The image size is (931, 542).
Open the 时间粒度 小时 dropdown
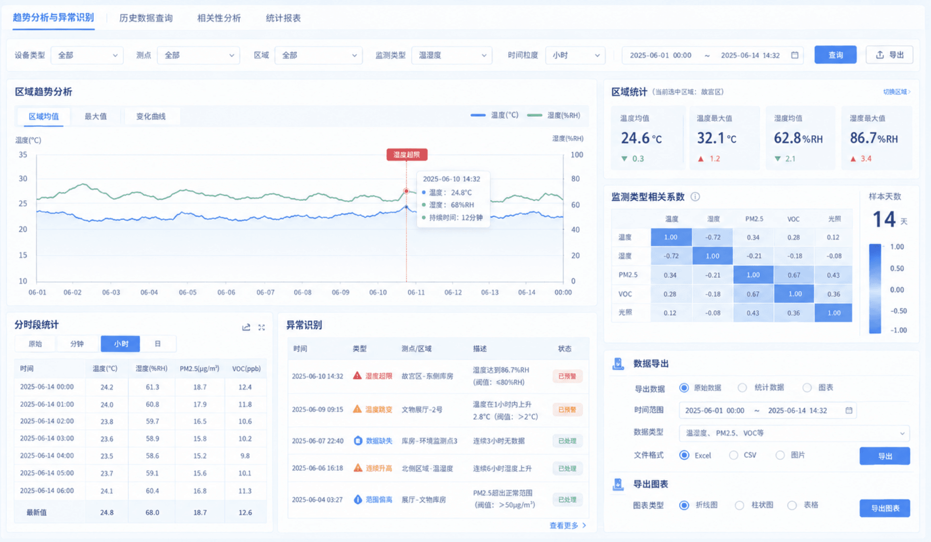click(x=576, y=55)
